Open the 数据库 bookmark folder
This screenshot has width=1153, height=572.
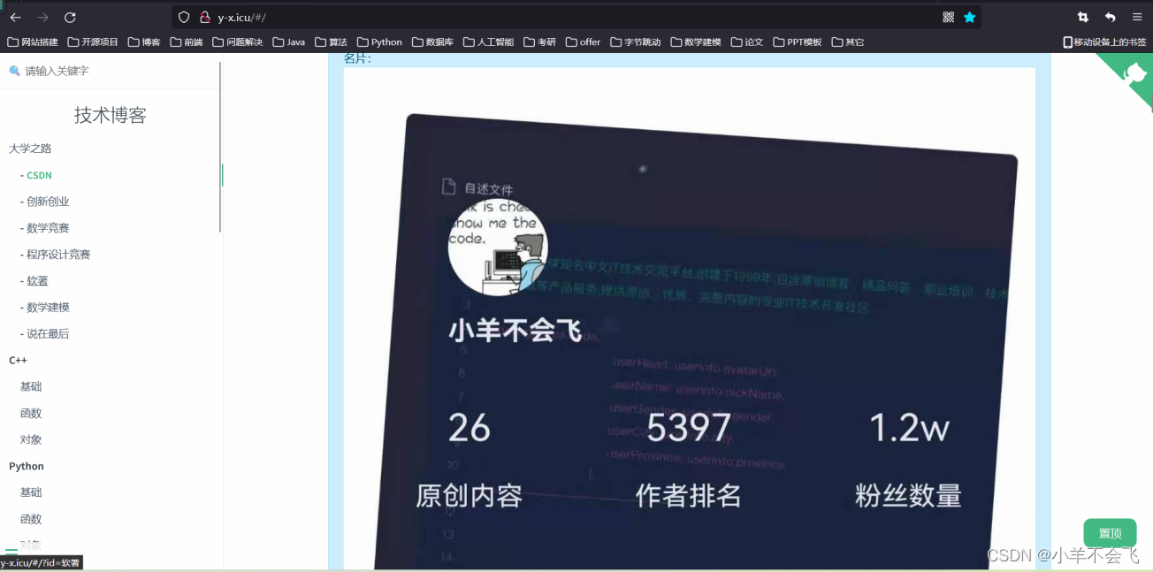pyautogui.click(x=433, y=42)
